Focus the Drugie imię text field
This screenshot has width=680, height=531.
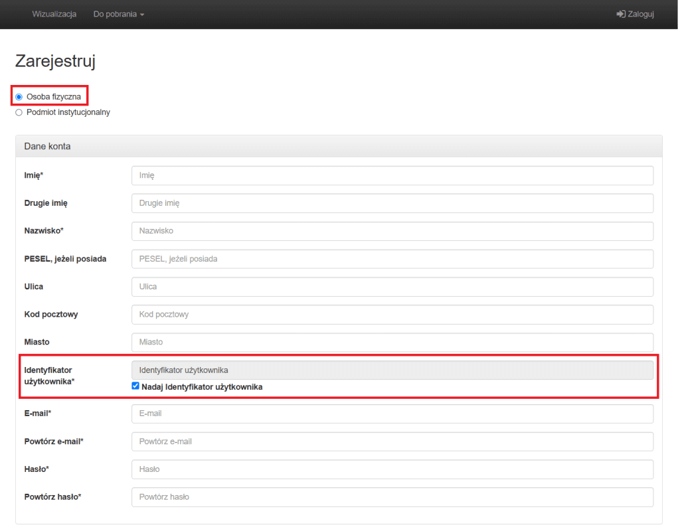pyautogui.click(x=392, y=203)
